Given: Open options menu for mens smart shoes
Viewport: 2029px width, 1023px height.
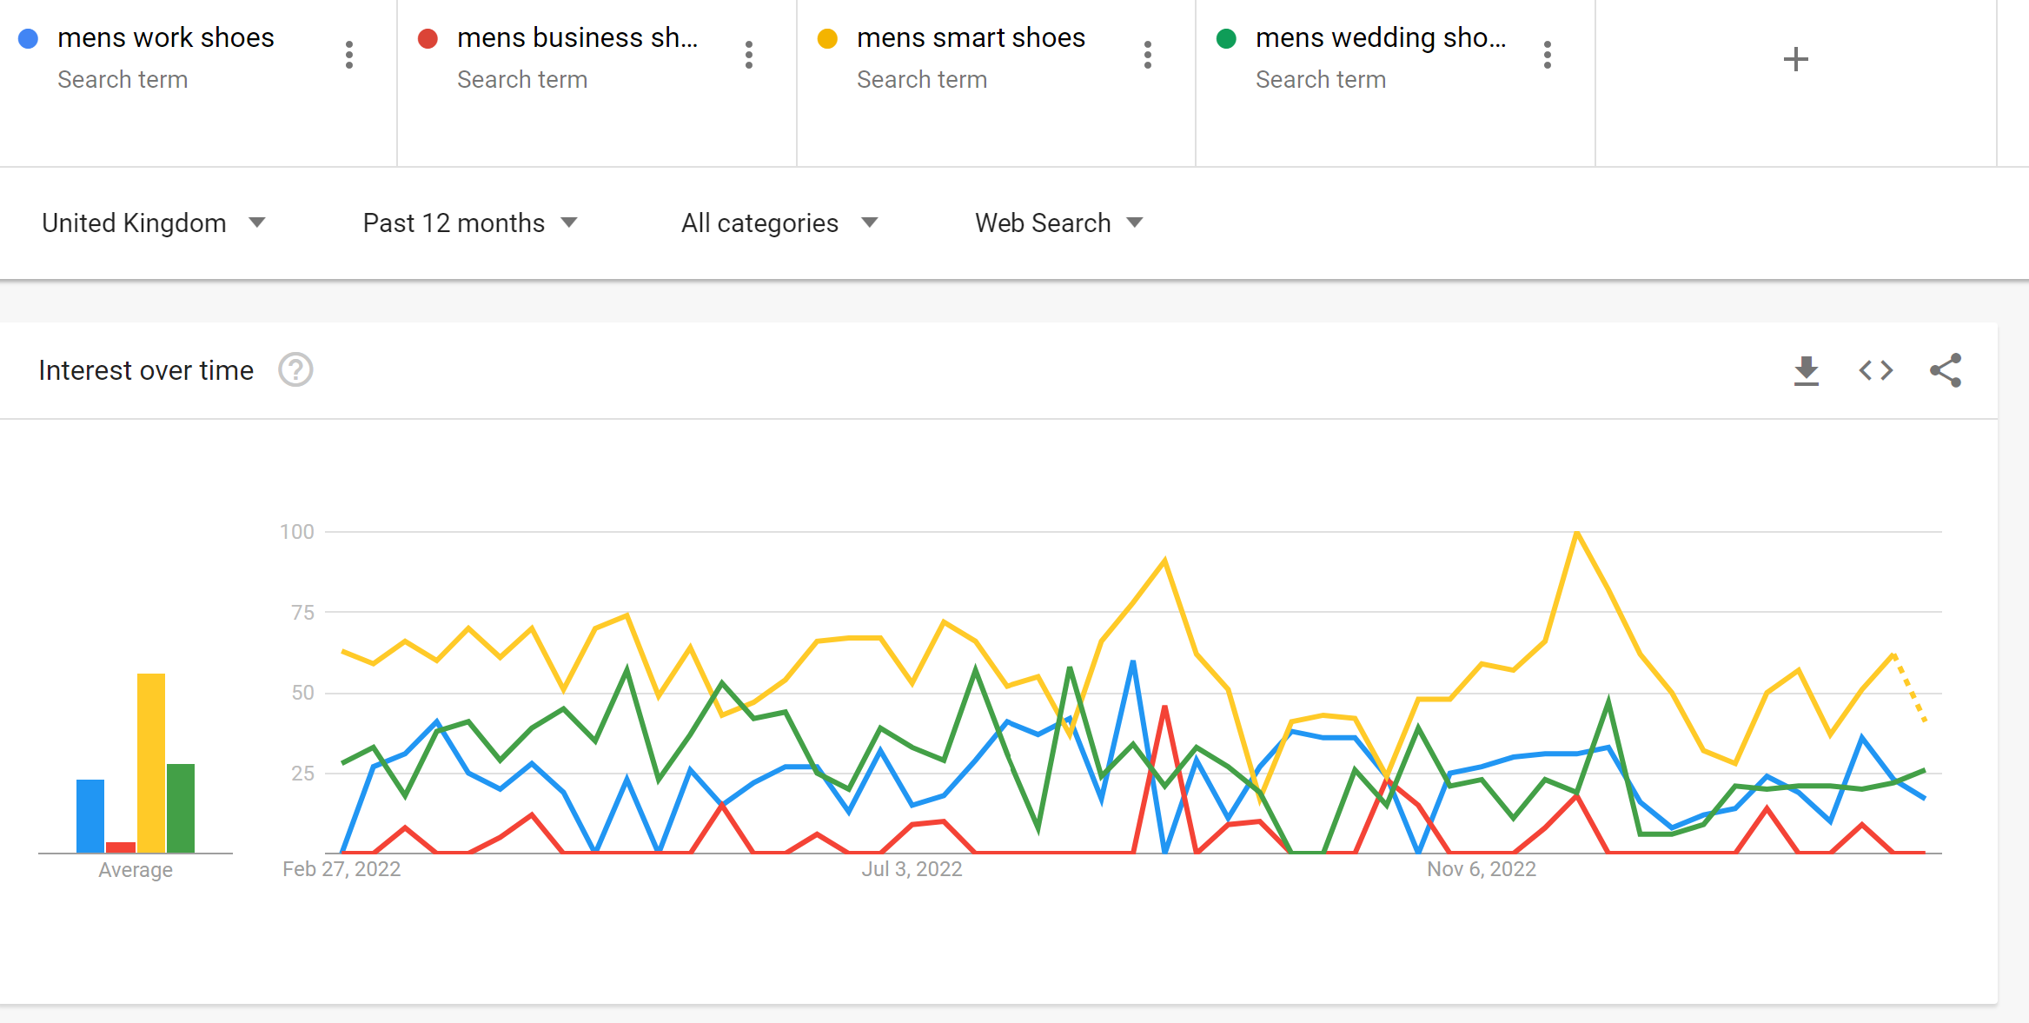Looking at the screenshot, I should (1148, 55).
